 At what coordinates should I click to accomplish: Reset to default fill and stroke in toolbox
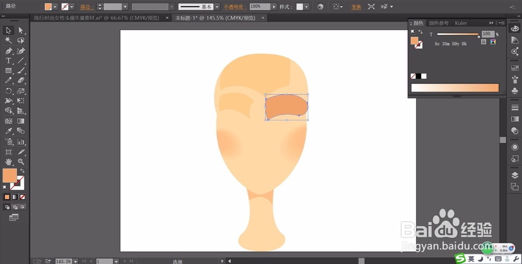tap(5, 188)
